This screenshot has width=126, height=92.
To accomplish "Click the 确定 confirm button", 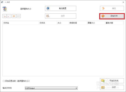I will (x=112, y=8).
